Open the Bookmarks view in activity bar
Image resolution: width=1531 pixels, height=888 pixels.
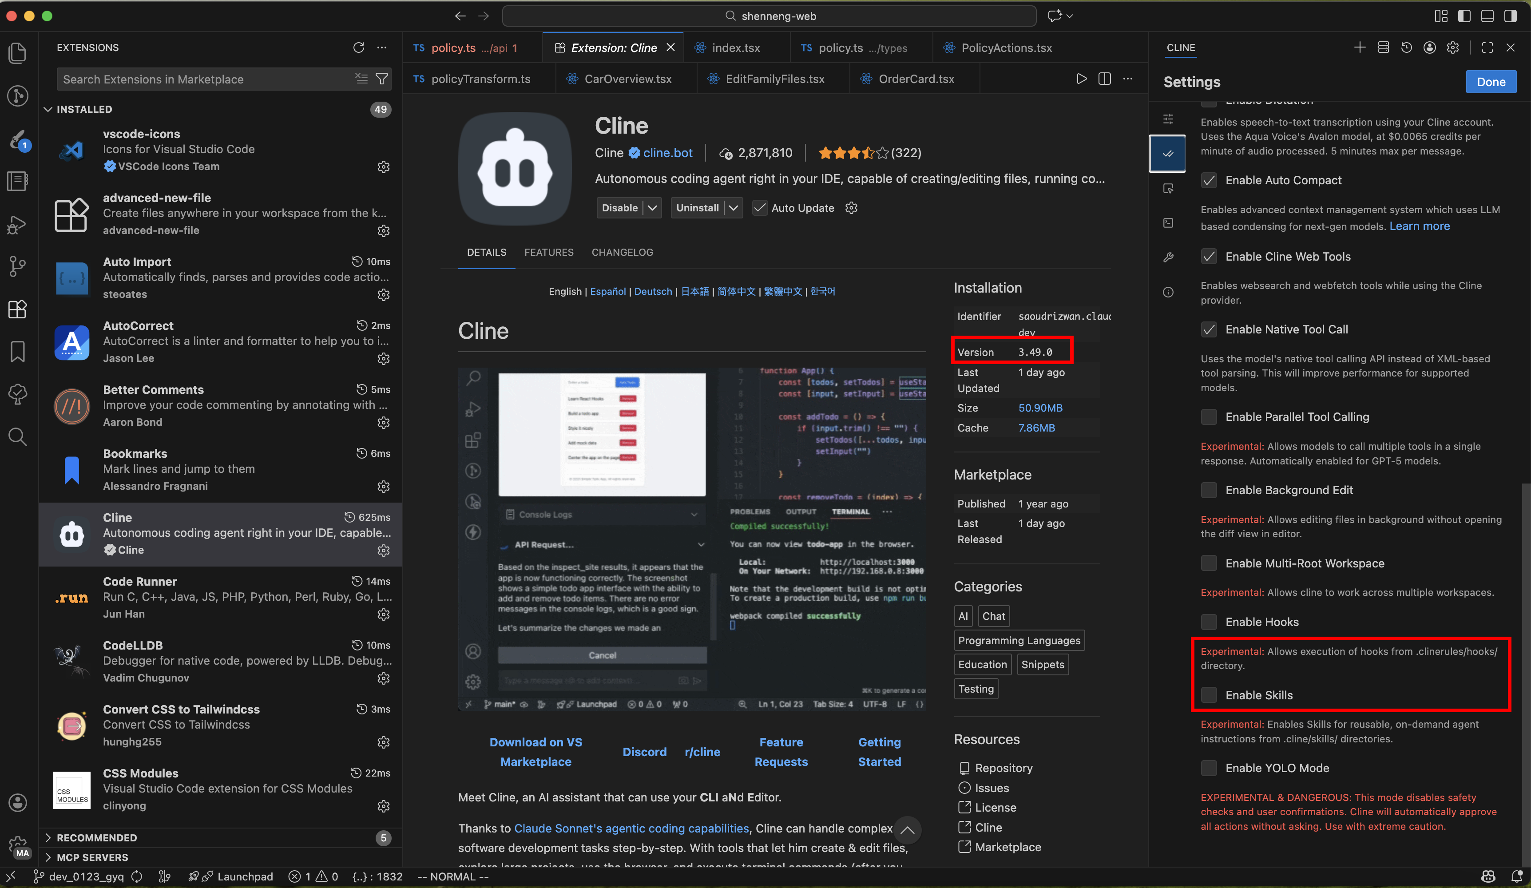(x=18, y=352)
